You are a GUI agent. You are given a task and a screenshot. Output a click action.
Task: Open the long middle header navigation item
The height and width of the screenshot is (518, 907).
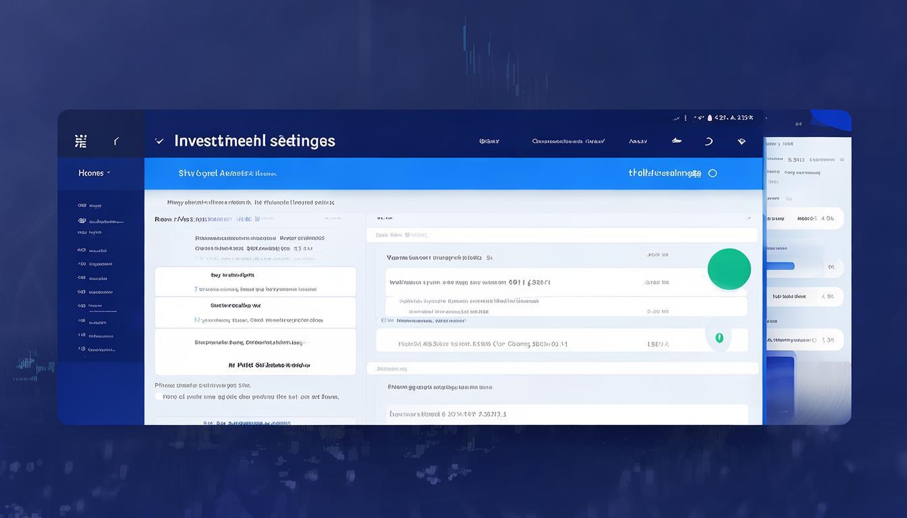pos(568,141)
